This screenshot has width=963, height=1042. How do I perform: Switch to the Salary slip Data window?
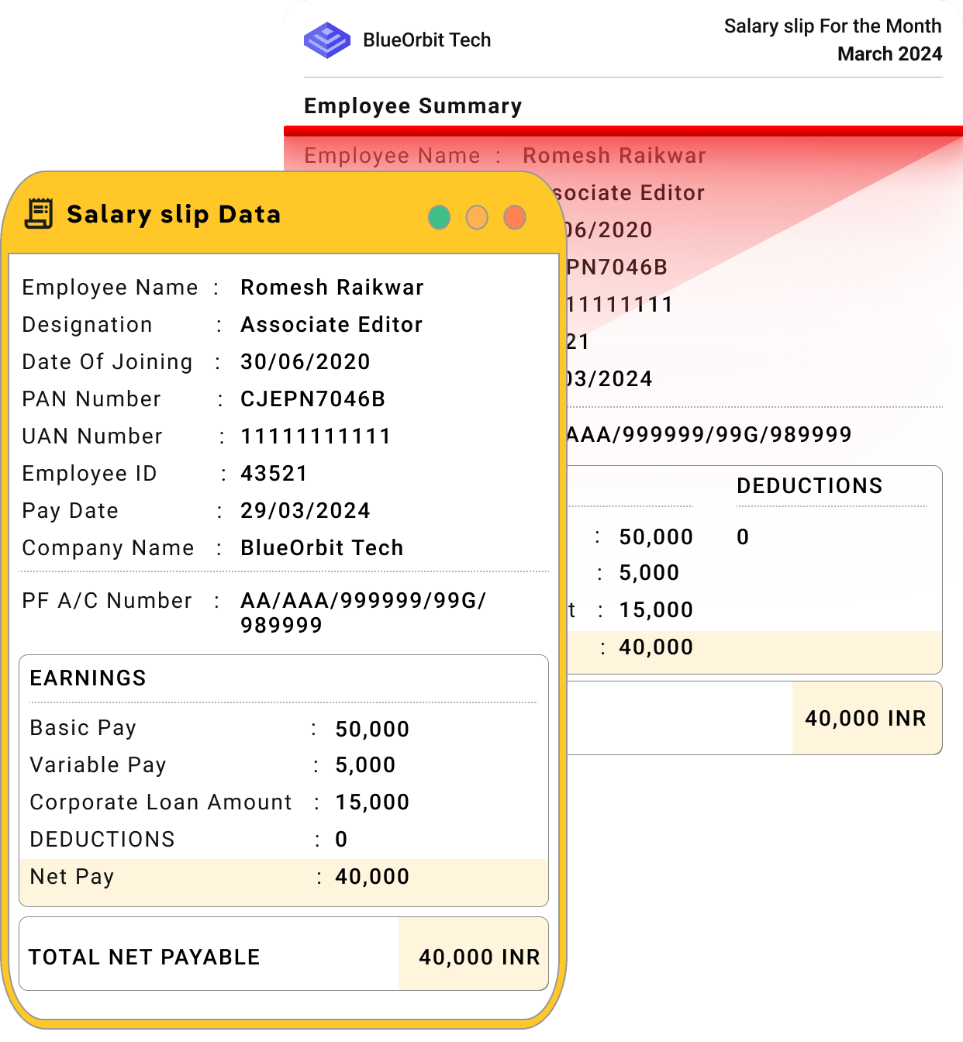pyautogui.click(x=174, y=215)
